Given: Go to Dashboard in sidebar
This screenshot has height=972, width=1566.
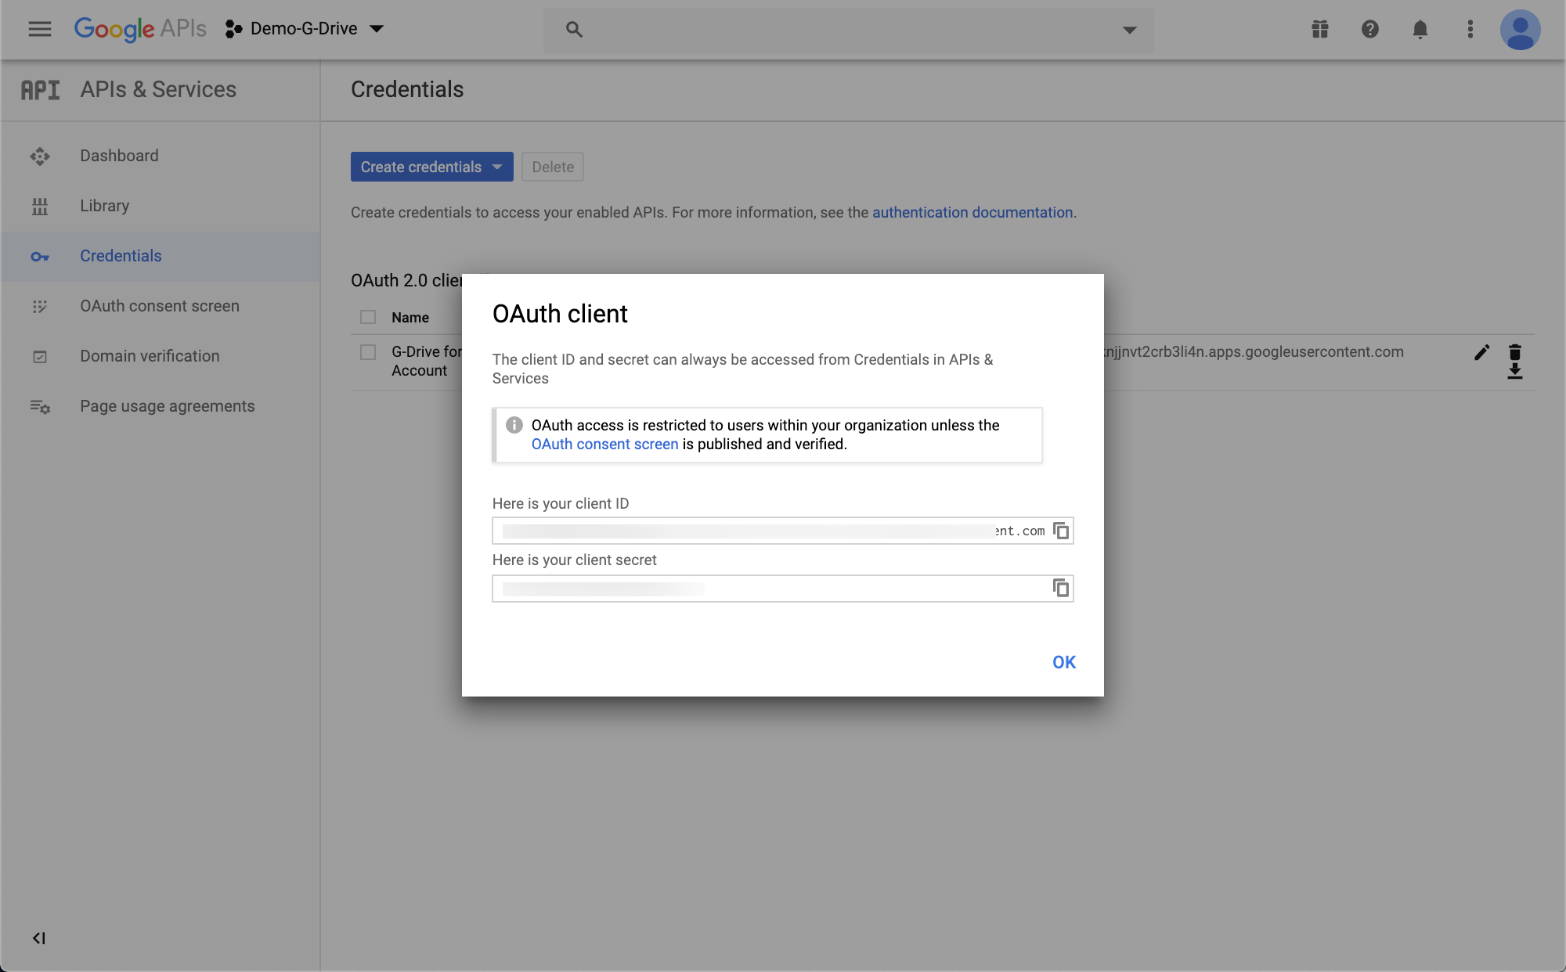Looking at the screenshot, I should pyautogui.click(x=119, y=156).
